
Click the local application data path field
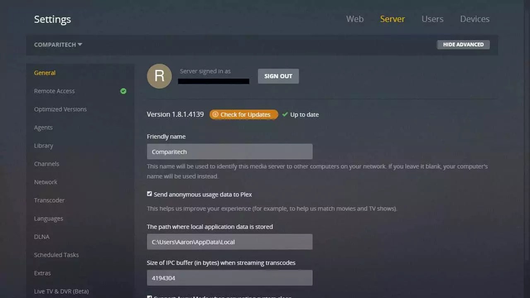[x=229, y=242]
